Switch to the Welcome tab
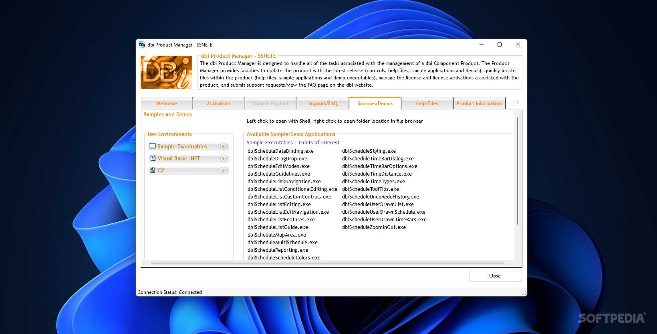The image size is (657, 334). 167,103
